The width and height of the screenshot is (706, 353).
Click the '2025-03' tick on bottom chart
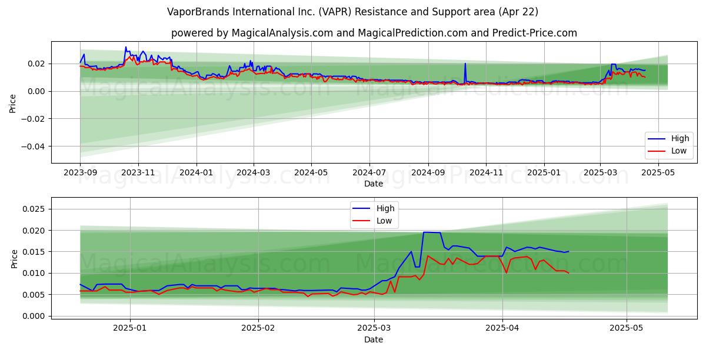point(374,328)
